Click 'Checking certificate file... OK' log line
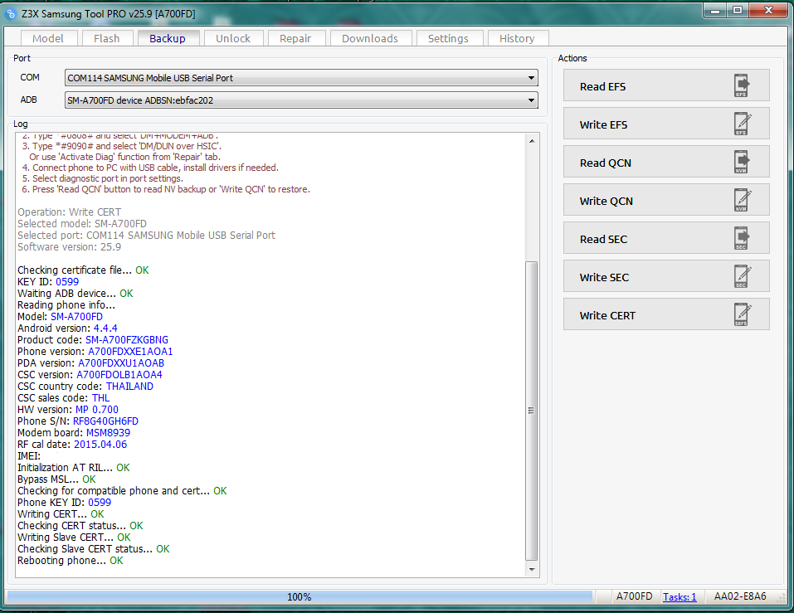794x613 pixels. (83, 270)
